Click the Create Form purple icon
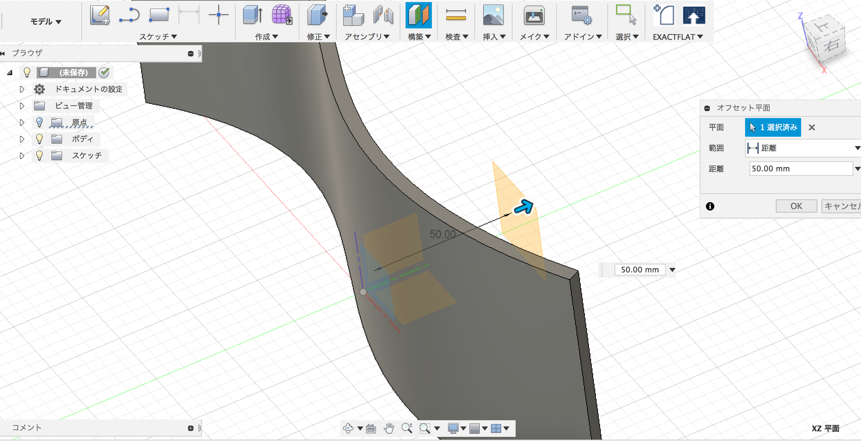Screen dimensions: 861x441 282,15
